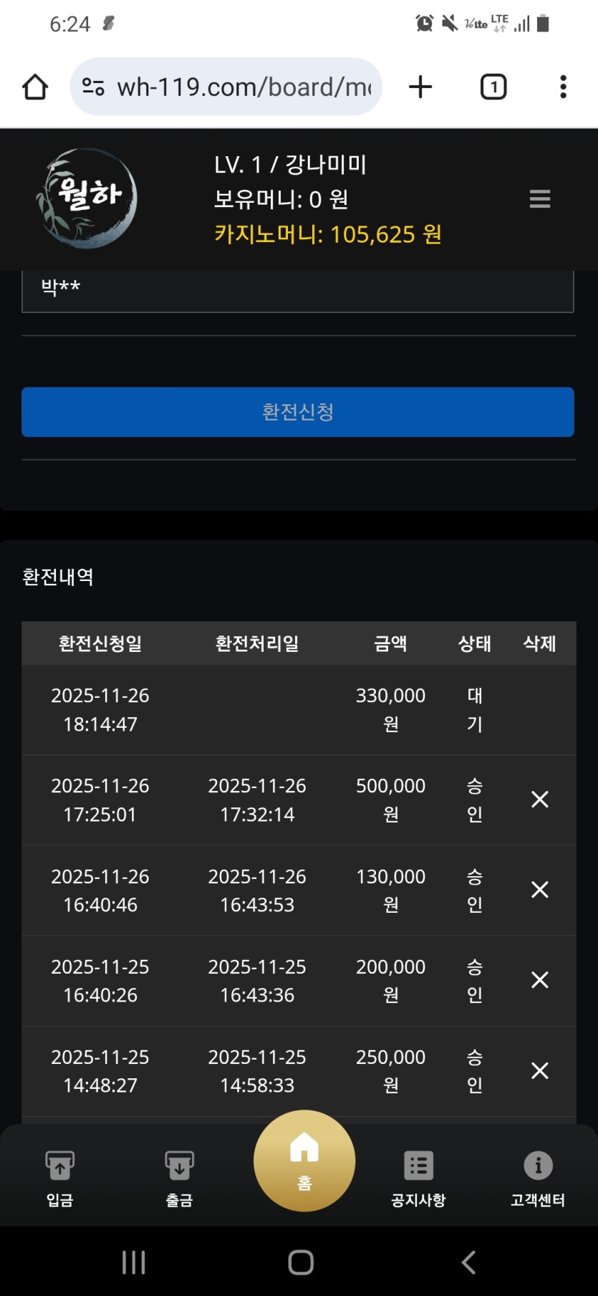Delete the 250,000원 exchange record
This screenshot has height=1296, width=598.
(x=539, y=1070)
